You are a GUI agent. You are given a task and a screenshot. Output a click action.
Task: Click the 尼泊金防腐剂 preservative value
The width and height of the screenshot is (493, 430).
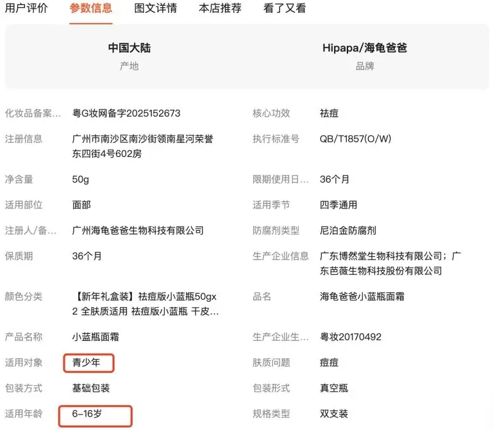tap(348, 231)
